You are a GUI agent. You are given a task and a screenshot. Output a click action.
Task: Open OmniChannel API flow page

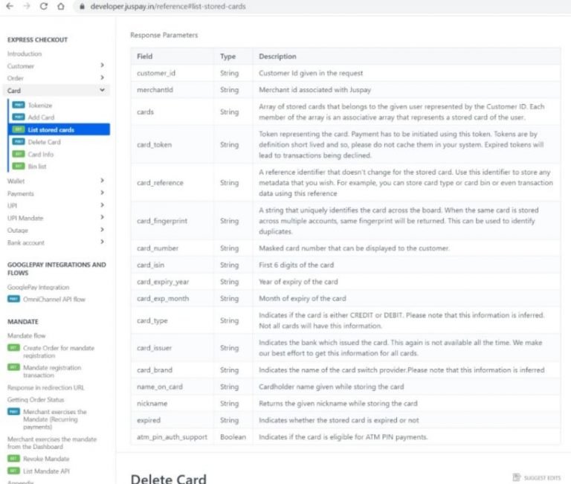pyautogui.click(x=54, y=299)
